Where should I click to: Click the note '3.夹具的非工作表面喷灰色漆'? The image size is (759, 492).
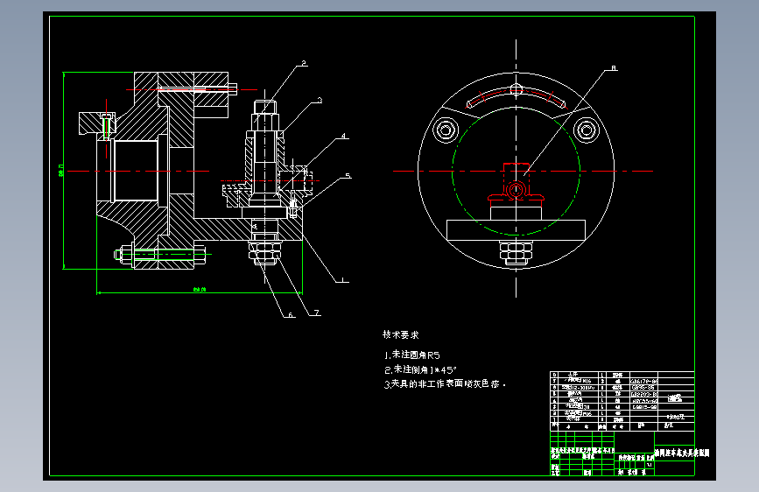click(x=445, y=384)
